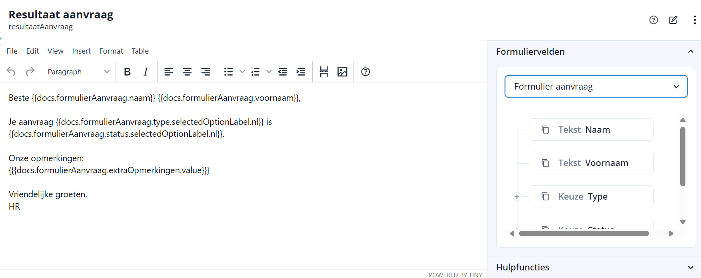Click the edit pencil icon at top right

(673, 20)
